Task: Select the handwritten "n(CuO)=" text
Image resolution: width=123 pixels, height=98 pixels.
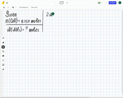Action: [x=13, y=20]
